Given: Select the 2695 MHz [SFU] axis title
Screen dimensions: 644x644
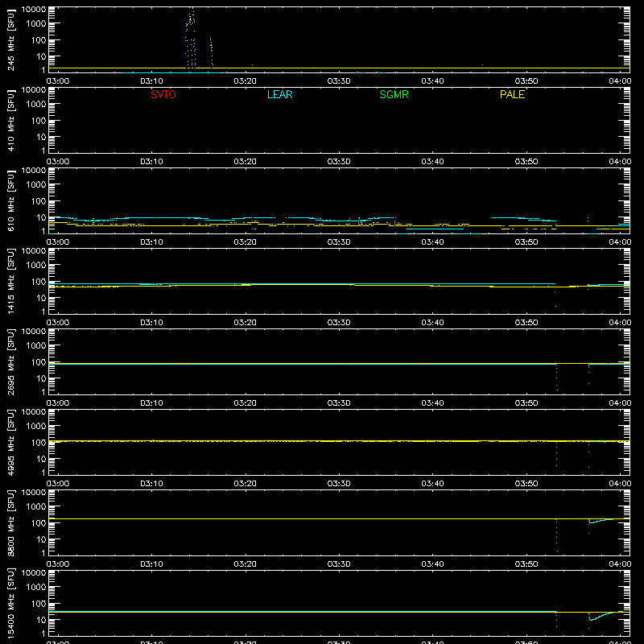Looking at the screenshot, I should tap(10, 361).
